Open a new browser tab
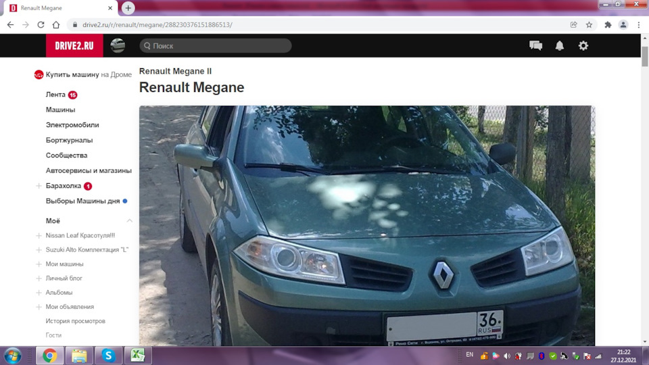 click(128, 8)
